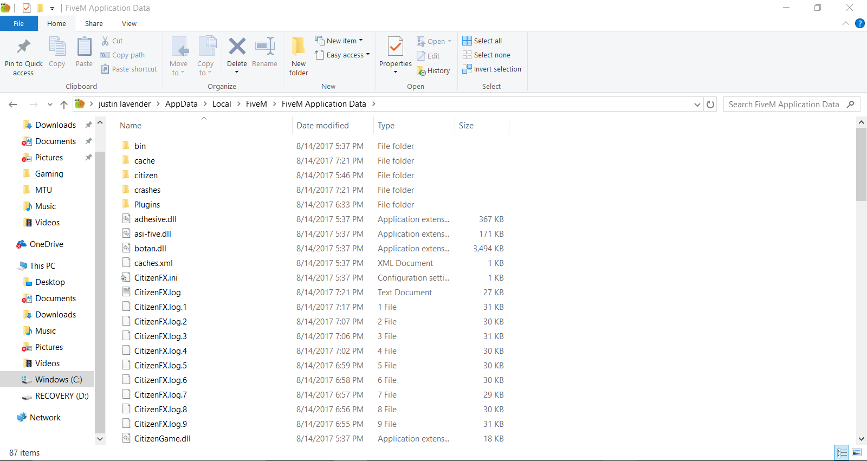Sort files by Name column header
867x461 pixels.
[131, 126]
